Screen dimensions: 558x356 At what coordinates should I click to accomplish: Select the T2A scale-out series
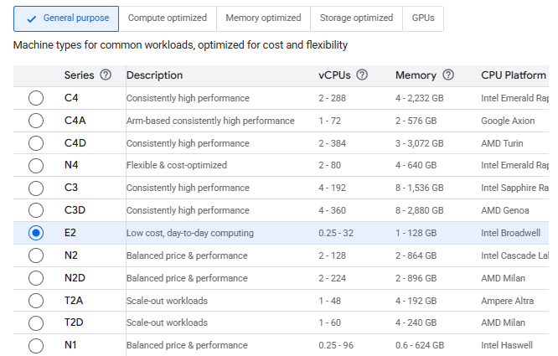pos(36,301)
